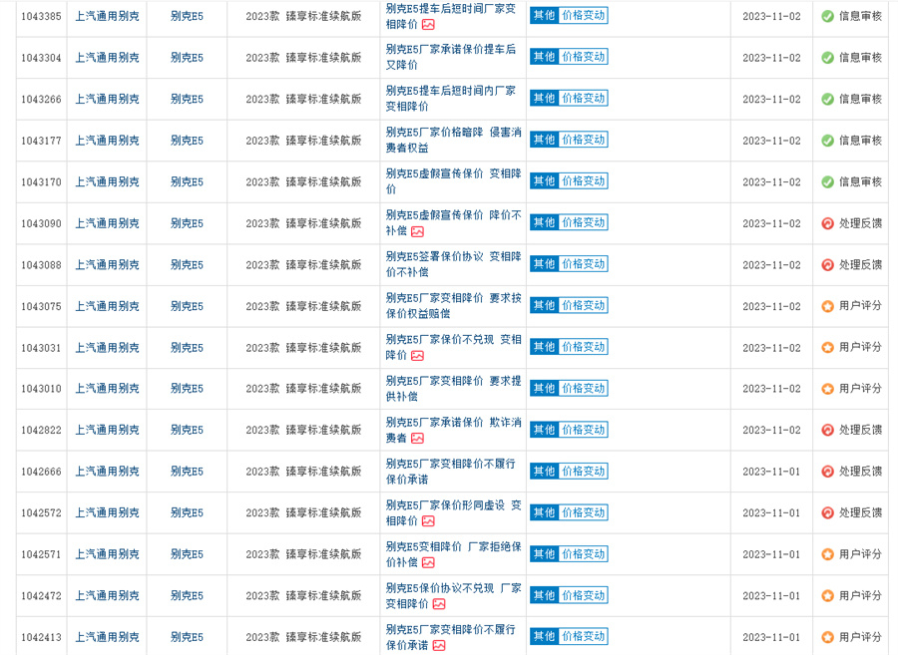Click 其他 tag in row 1042666
Screen dimensions: 898x655
click(x=544, y=472)
